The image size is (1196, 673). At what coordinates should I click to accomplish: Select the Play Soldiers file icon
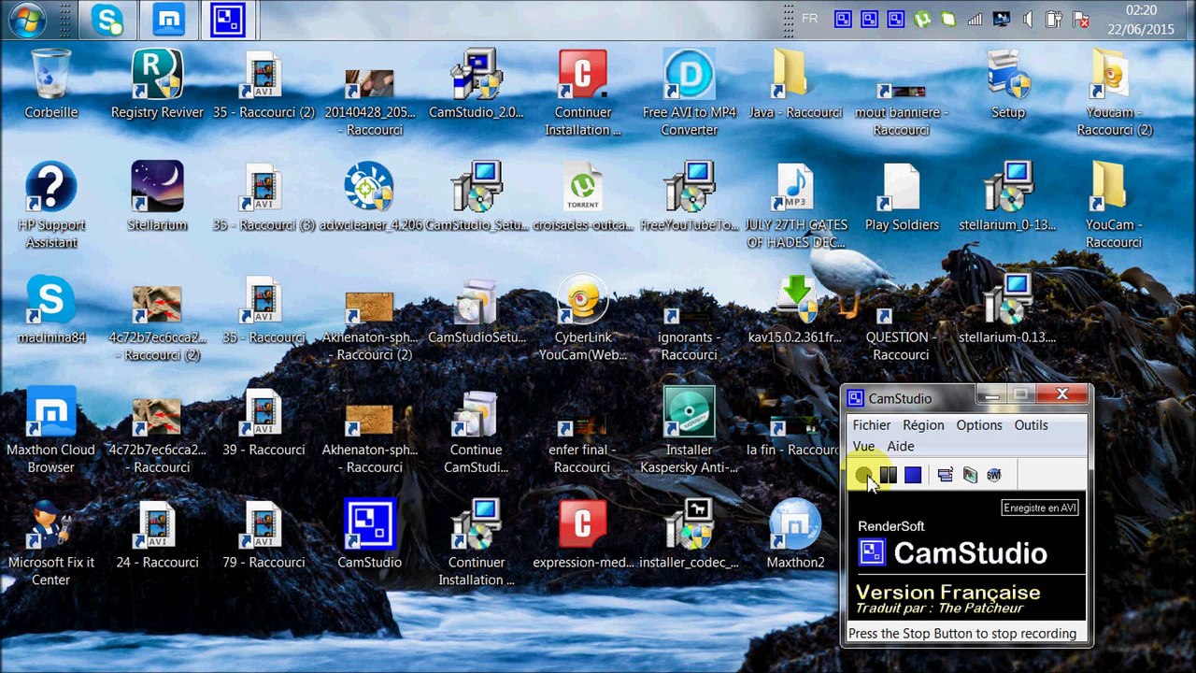point(902,197)
